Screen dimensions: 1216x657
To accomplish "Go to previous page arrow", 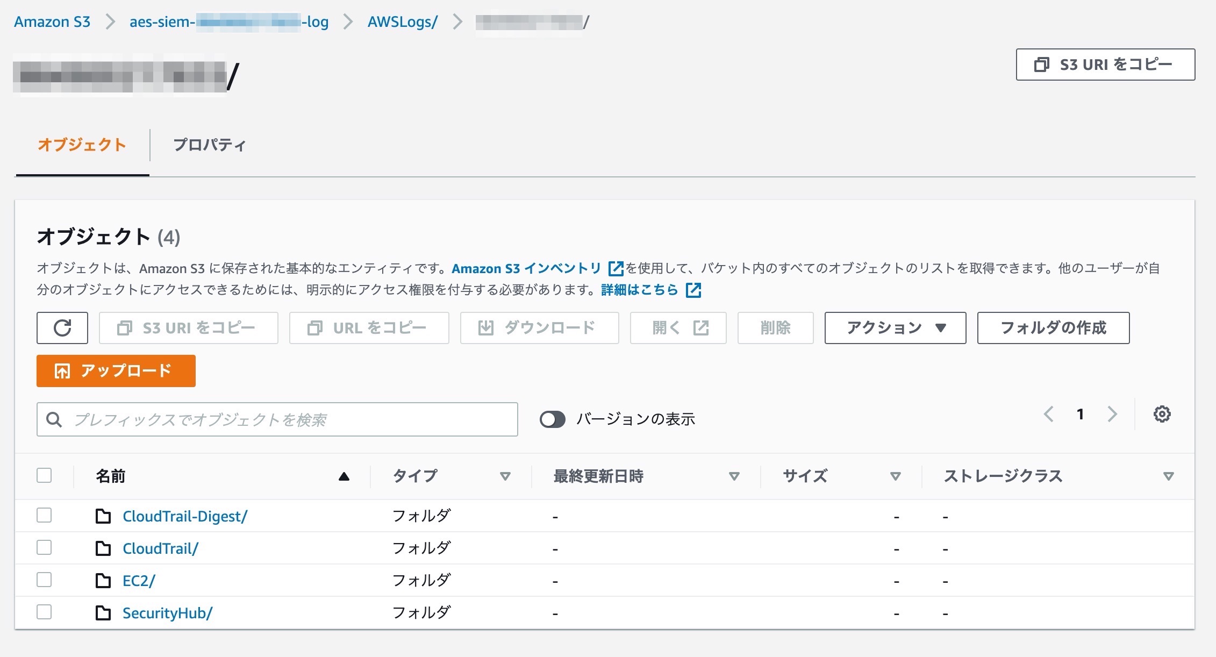I will [1048, 414].
